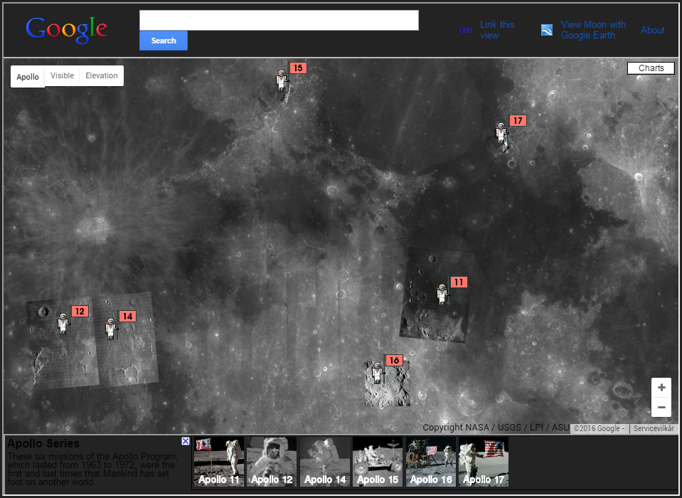This screenshot has width=682, height=498.
Task: Click the Google logo
Action: click(67, 30)
